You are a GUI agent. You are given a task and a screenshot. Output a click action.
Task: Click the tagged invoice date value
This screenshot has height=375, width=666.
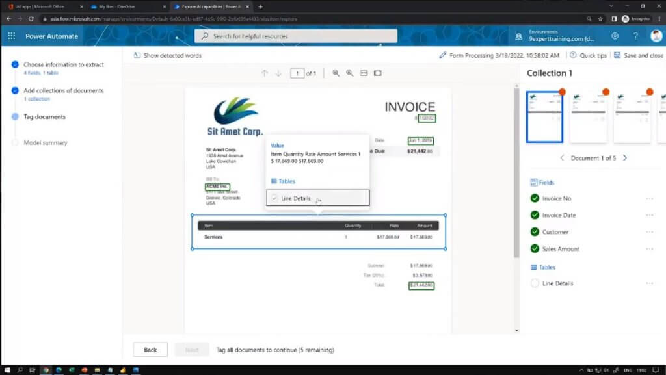click(x=421, y=140)
